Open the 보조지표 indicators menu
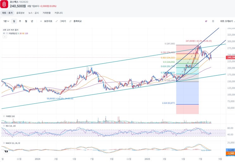Viewport: 235px width, 162px height. [x=48, y=21]
